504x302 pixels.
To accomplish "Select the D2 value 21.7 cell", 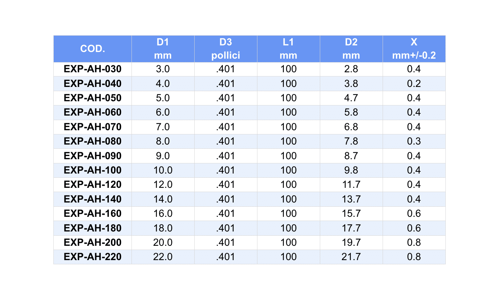I will [351, 257].
